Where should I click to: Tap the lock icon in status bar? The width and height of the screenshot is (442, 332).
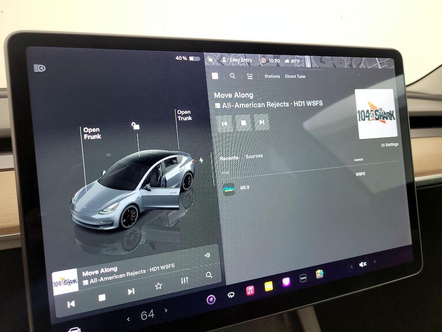[x=210, y=59]
